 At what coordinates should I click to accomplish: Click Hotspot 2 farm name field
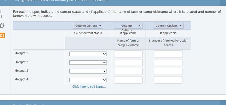pyautogui.click(x=128, y=63)
